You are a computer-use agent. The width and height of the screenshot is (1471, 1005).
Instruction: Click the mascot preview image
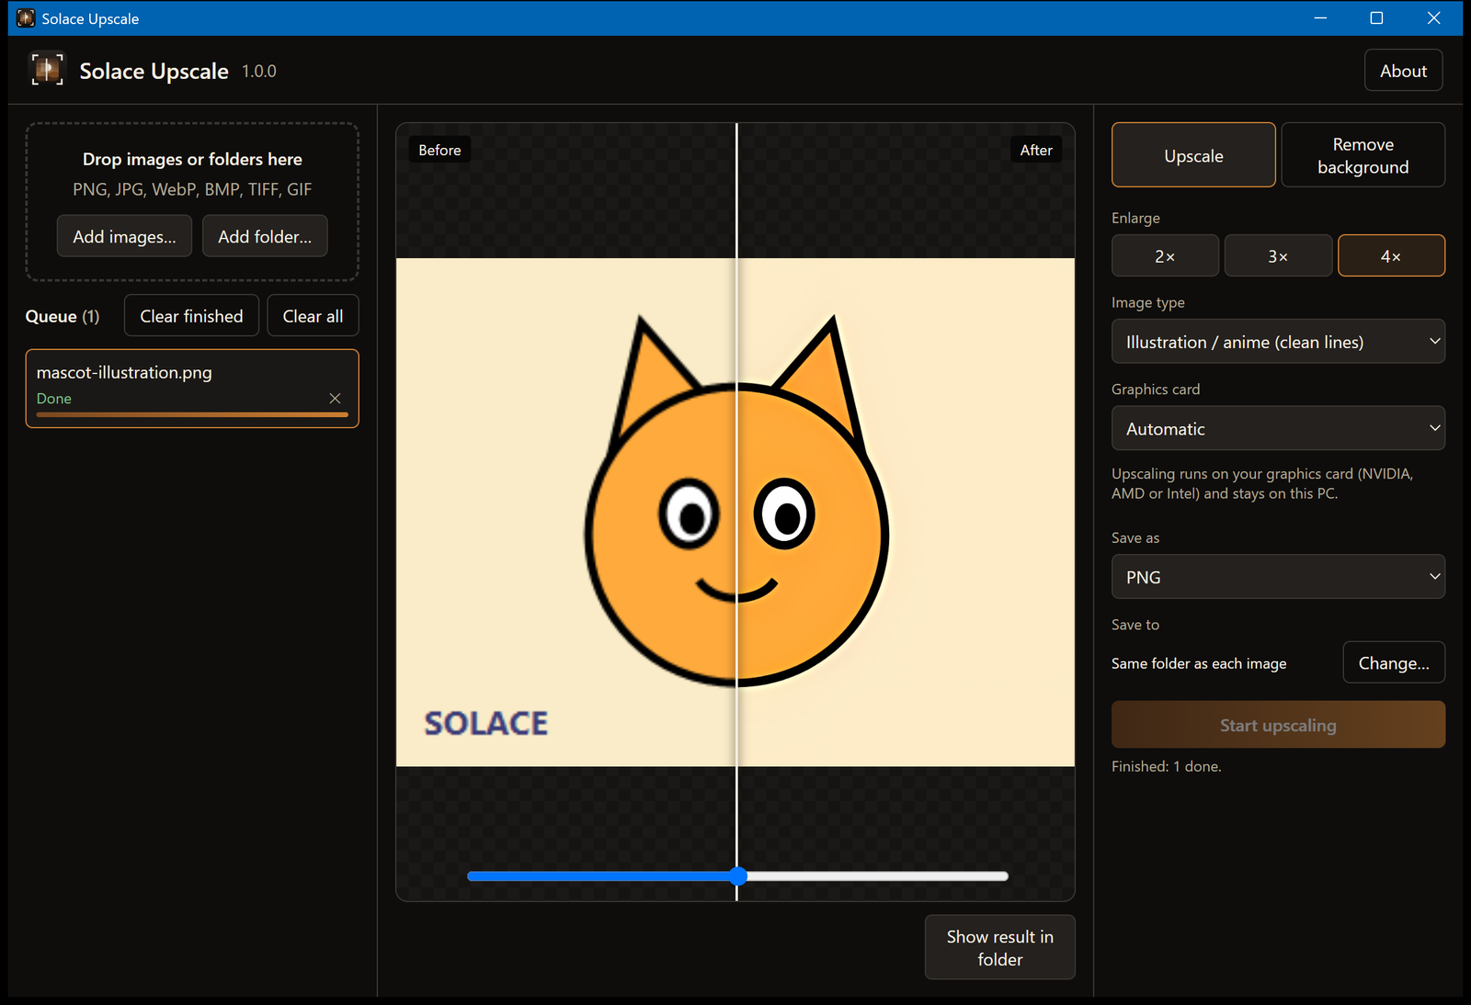[735, 512]
